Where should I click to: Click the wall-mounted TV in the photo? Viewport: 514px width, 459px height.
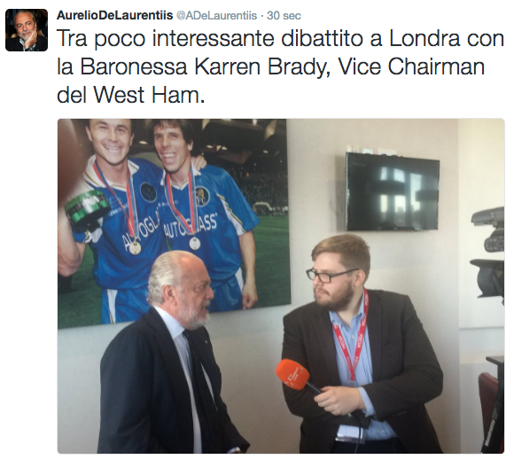pyautogui.click(x=393, y=191)
